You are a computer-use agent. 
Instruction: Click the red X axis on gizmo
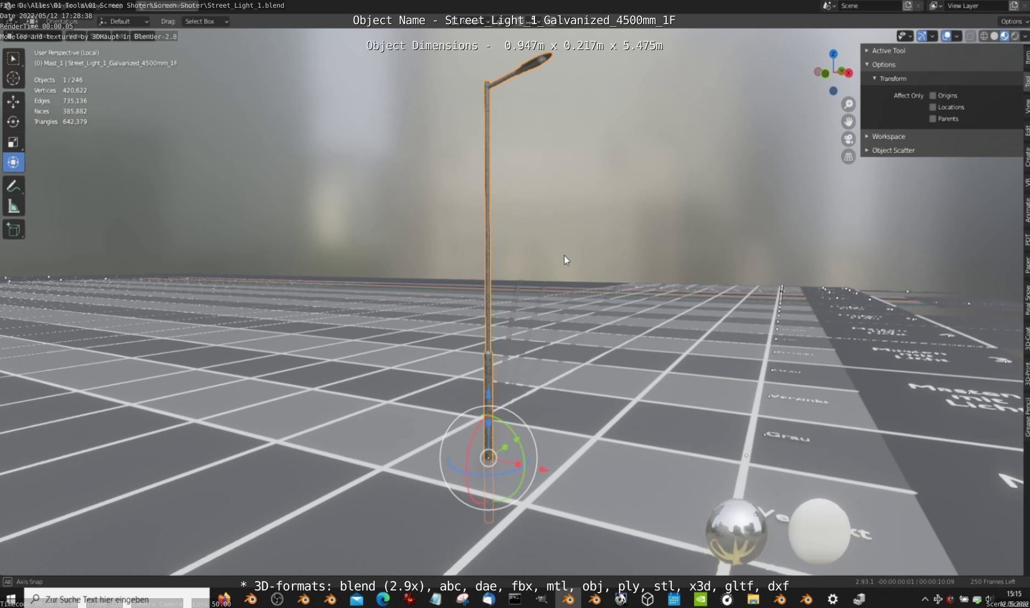click(x=848, y=73)
